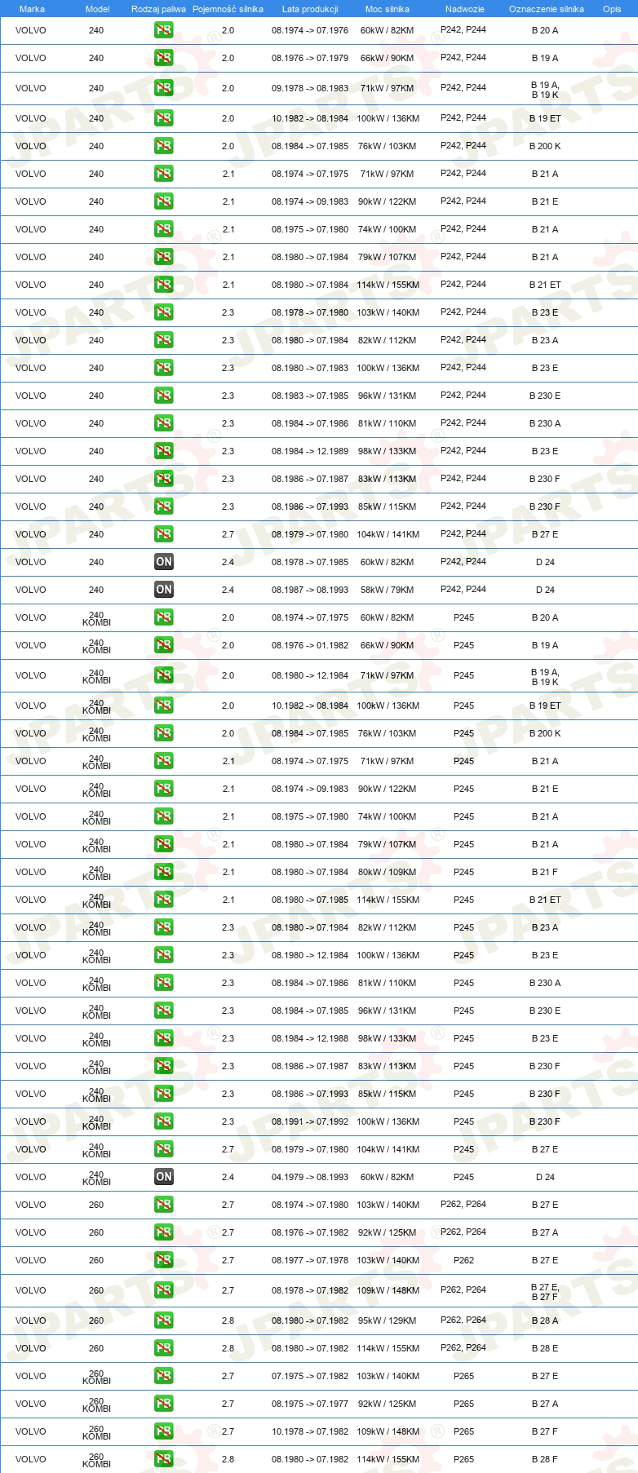Click the 07.1975 -> 07.1982 date range
Image resolution: width=638 pixels, height=1473 pixels.
click(x=310, y=1376)
